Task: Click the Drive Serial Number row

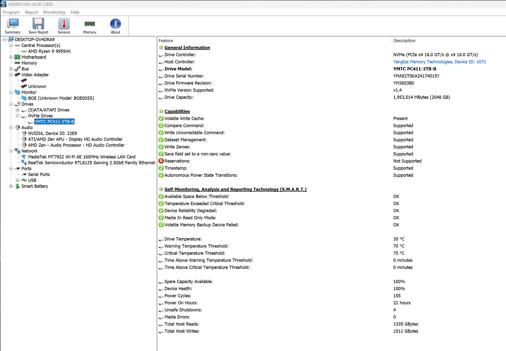Action: [x=331, y=76]
